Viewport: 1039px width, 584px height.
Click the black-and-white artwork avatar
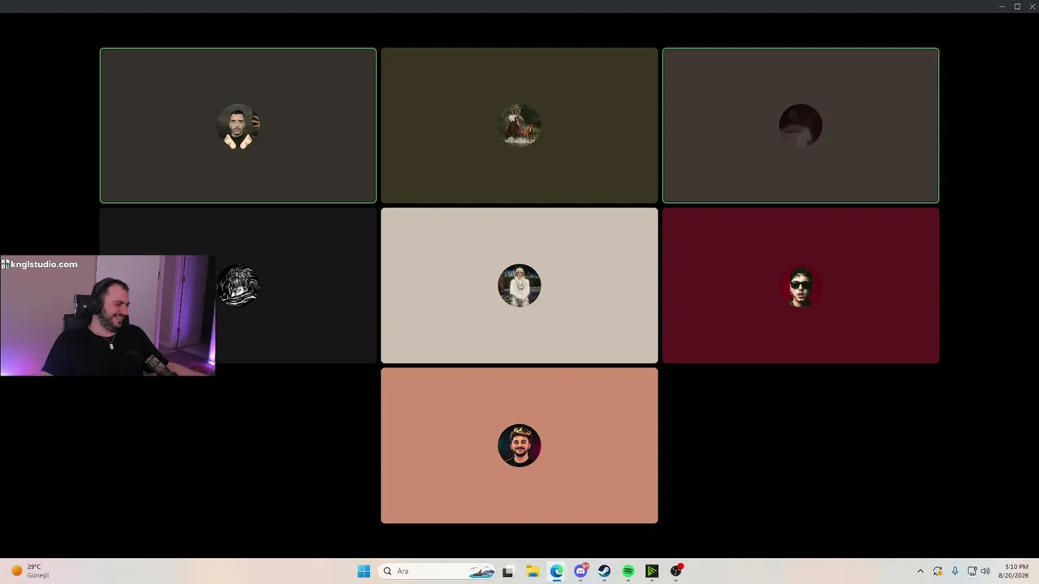click(x=238, y=286)
